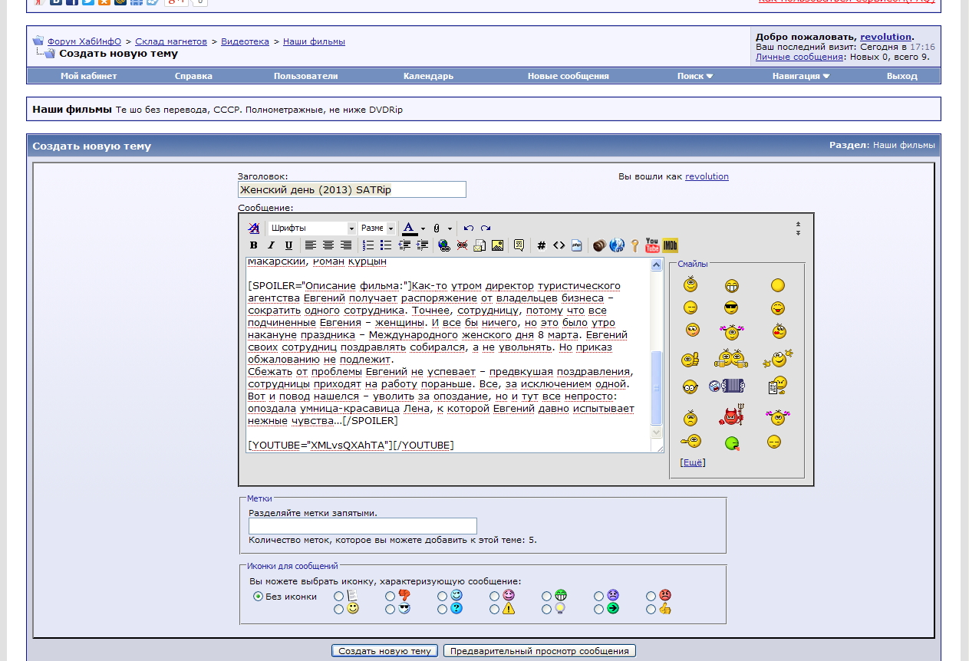Select the thumbs down post icon
Viewport: 969px width, 661px height.
[391, 596]
